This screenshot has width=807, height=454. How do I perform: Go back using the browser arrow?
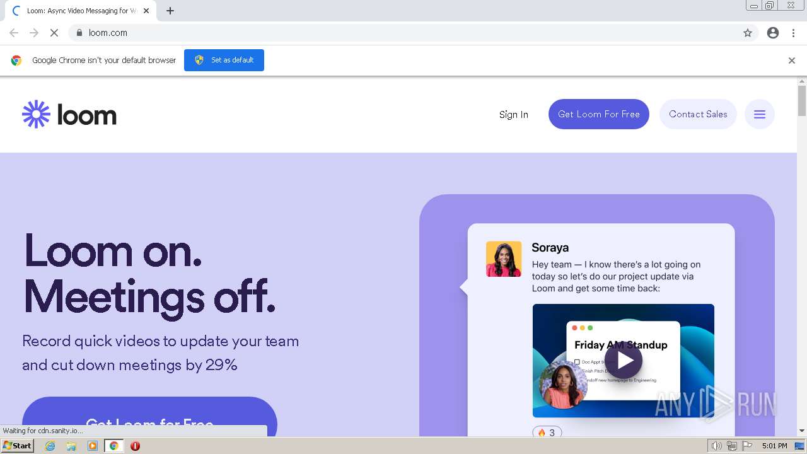coord(14,33)
